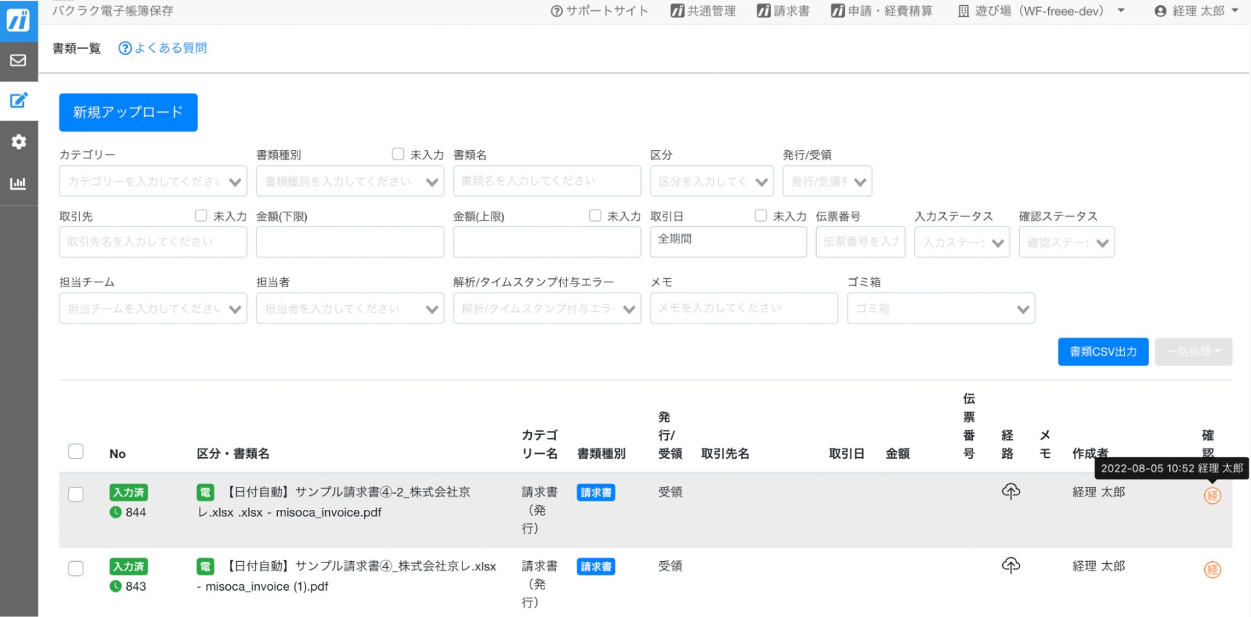Image resolution: width=1251 pixels, height=617 pixels.
Task: Open the ゴミ箱 dropdown
Action: 940,308
